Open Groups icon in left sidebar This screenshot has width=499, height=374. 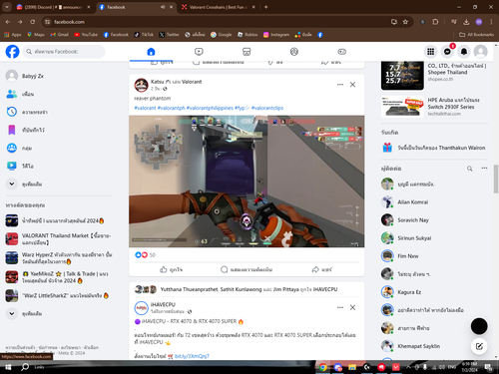(x=12, y=148)
